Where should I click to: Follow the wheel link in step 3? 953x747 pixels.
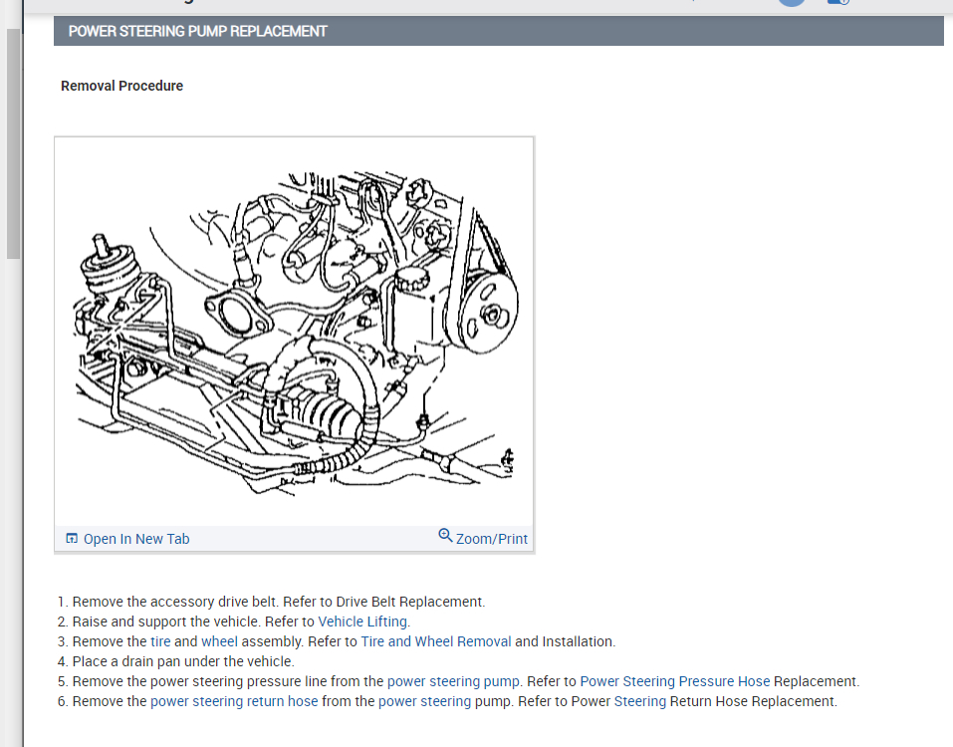point(219,641)
